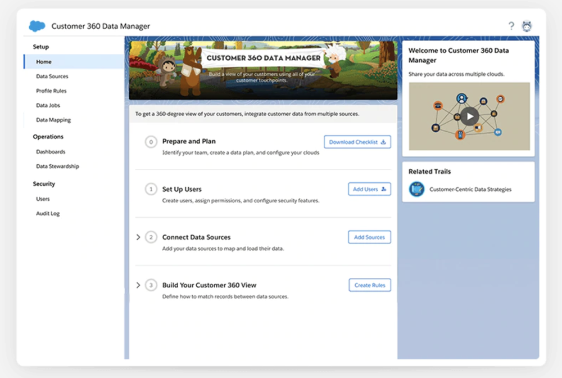Click the Setup section header

click(41, 47)
